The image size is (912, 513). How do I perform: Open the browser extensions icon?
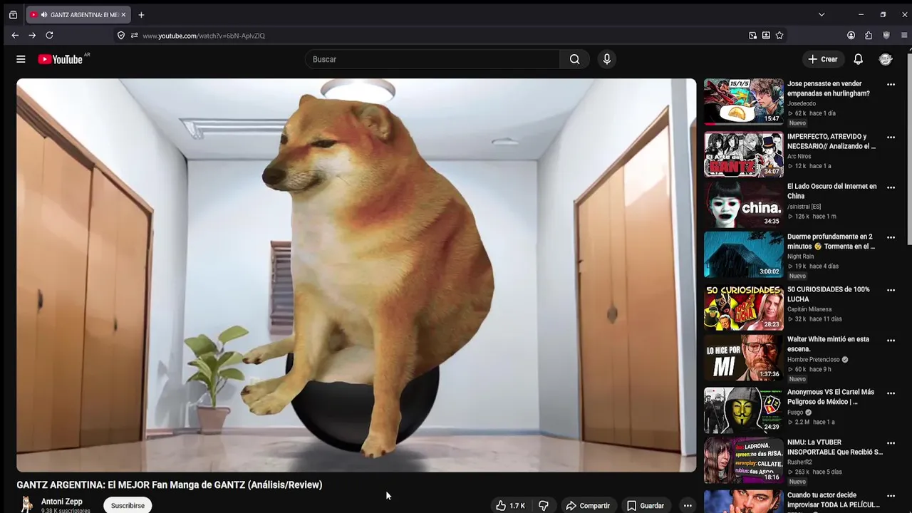pos(869,35)
